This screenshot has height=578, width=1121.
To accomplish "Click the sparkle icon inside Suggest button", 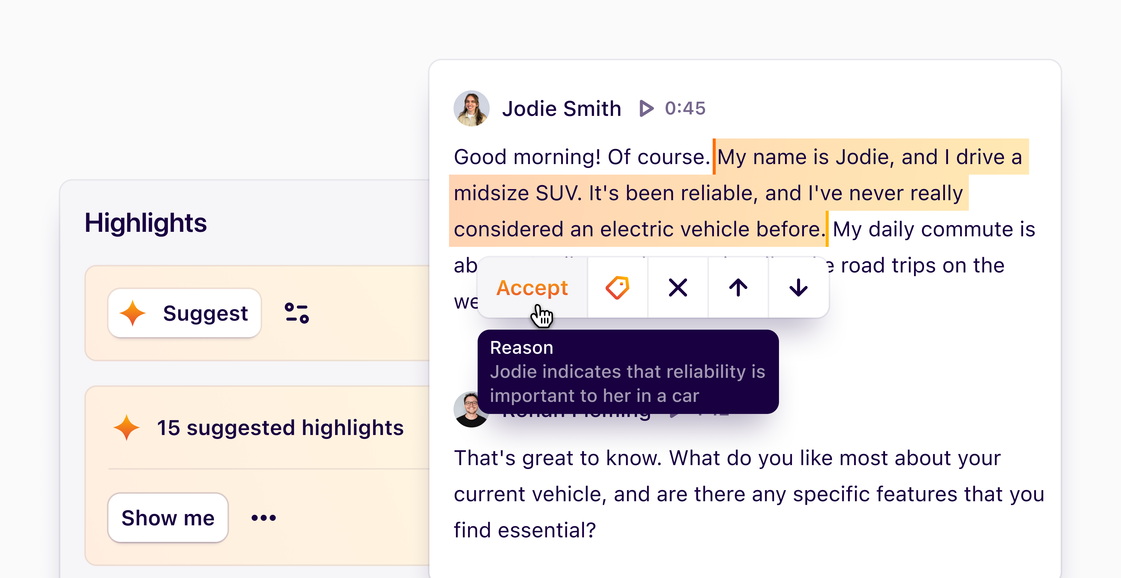I will point(132,313).
